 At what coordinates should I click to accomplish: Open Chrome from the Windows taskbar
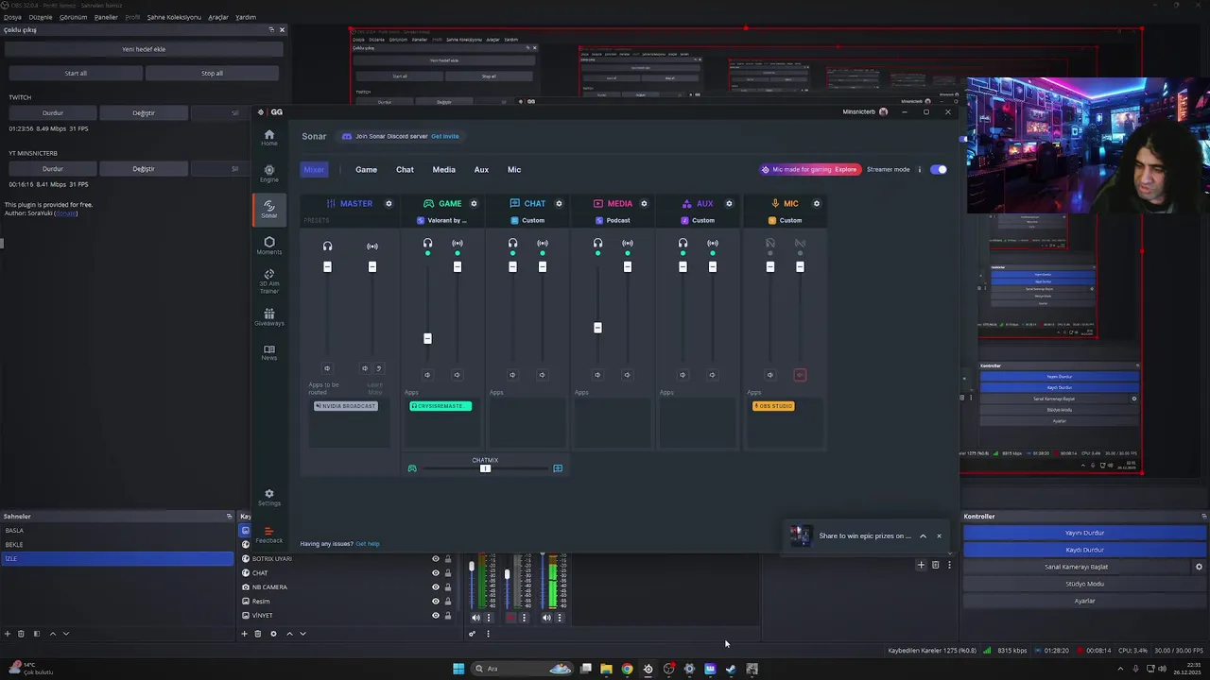(x=627, y=669)
